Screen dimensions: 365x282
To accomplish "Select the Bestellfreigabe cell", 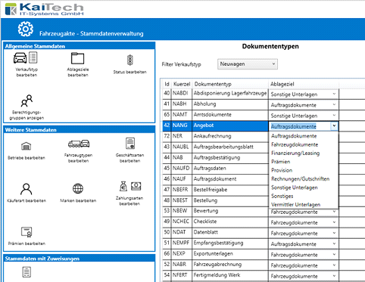I will [x=230, y=190].
